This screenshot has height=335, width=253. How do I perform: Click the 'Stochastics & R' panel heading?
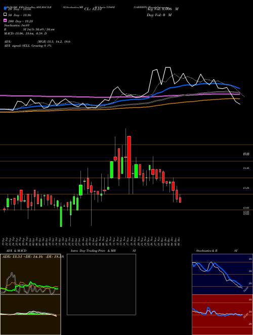(207, 251)
